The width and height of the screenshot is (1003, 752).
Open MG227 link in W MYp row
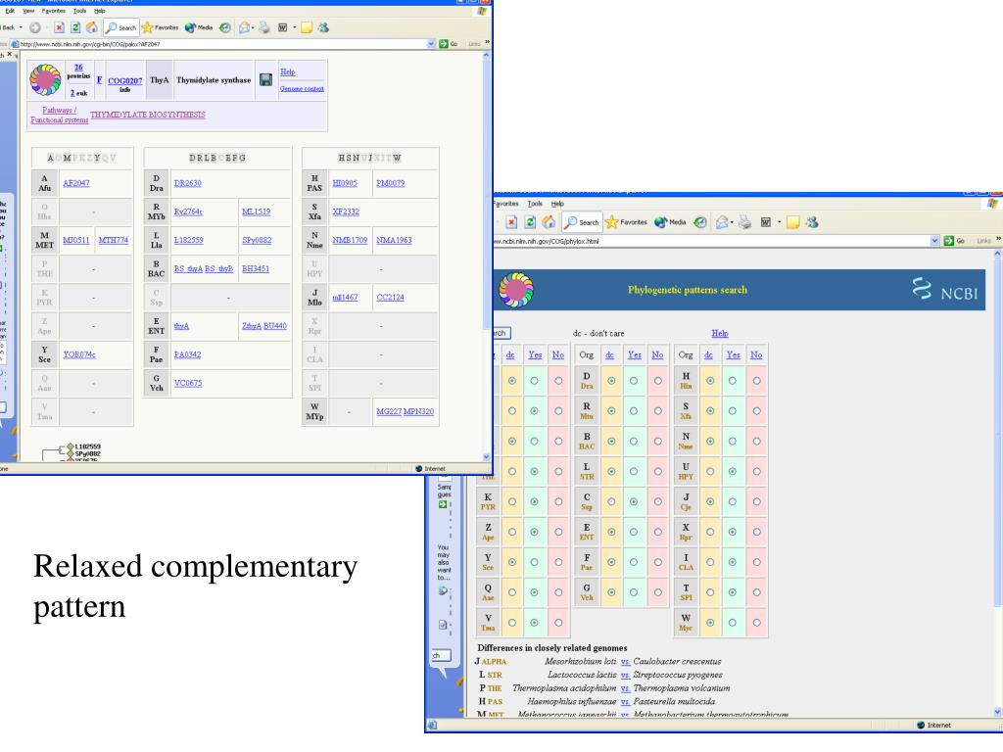388,411
